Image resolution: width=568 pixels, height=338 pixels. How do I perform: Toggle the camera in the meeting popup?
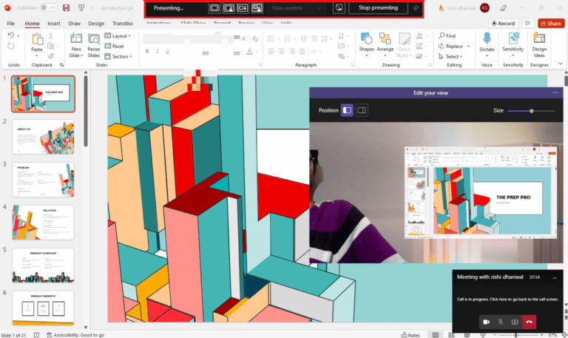point(486,322)
